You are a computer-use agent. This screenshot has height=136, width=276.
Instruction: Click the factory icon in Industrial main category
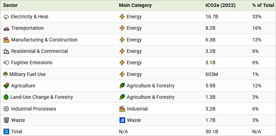pyautogui.click(x=122, y=109)
